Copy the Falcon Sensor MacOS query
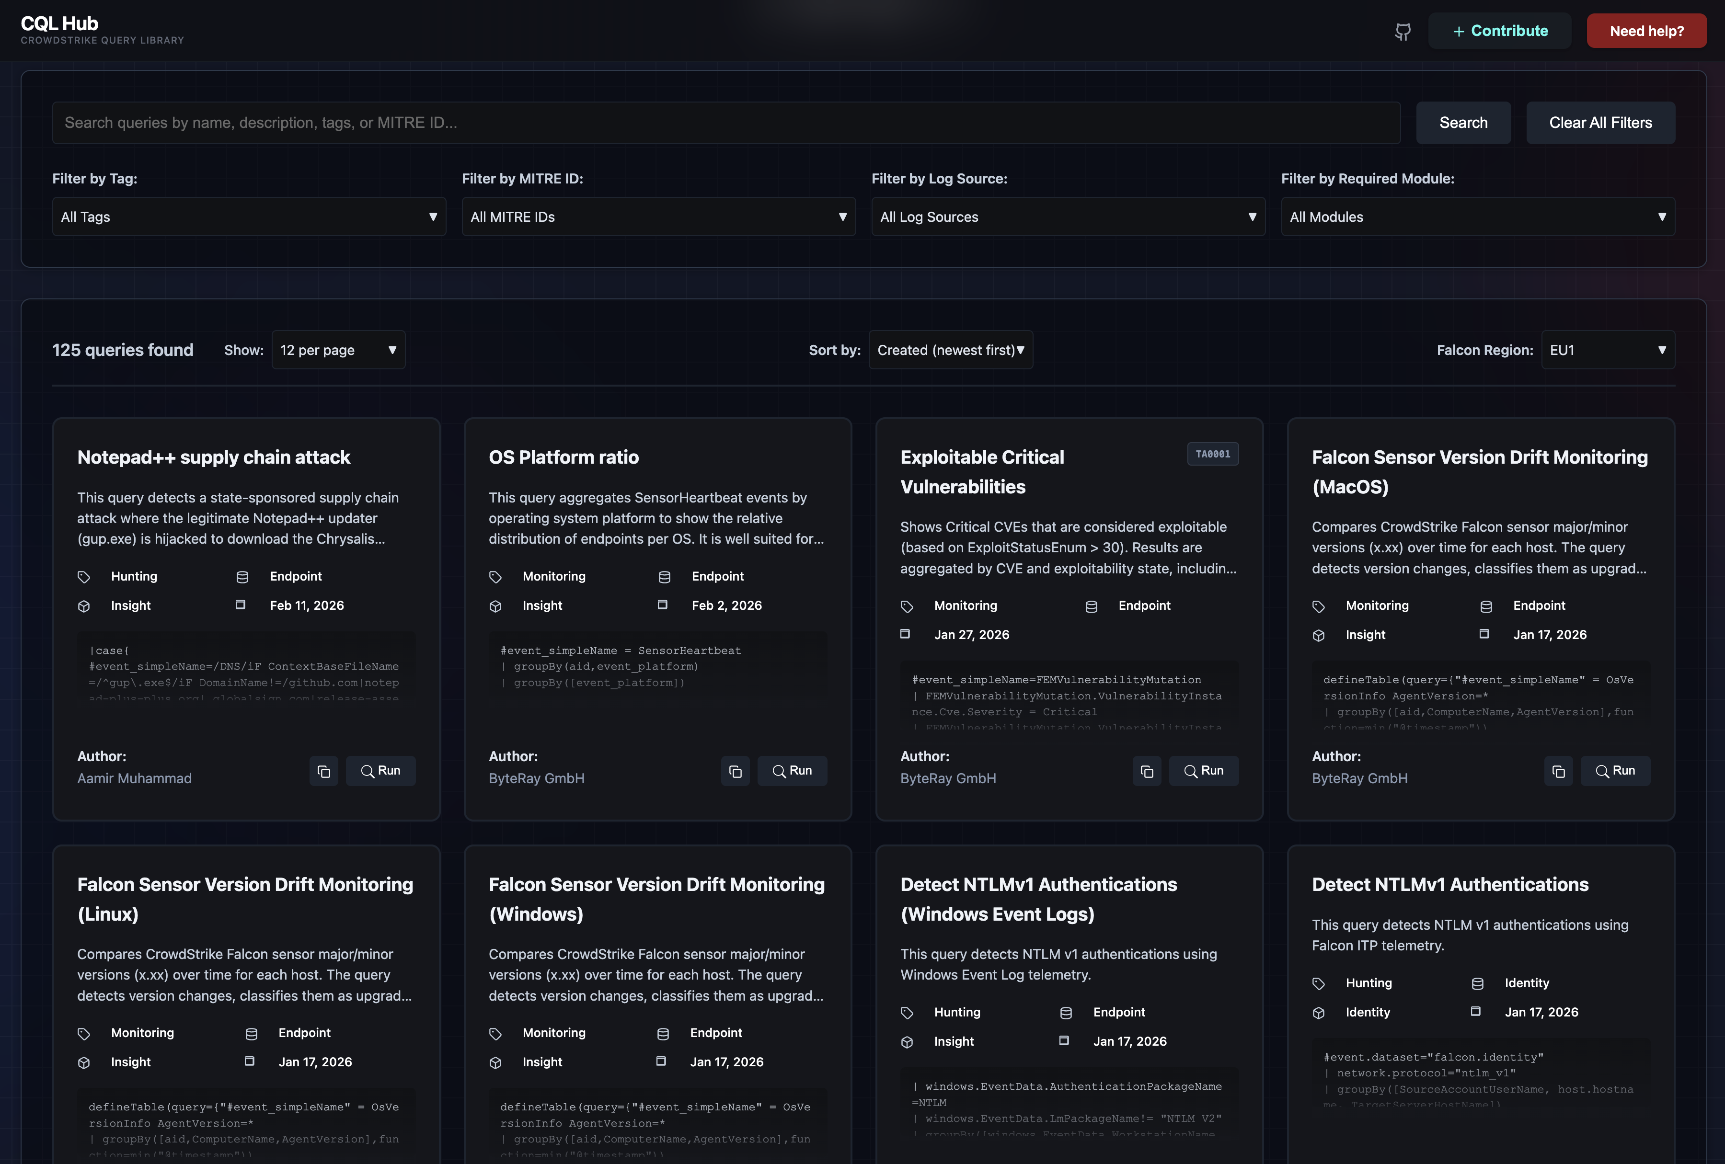Image resolution: width=1725 pixels, height=1164 pixels. (1558, 771)
